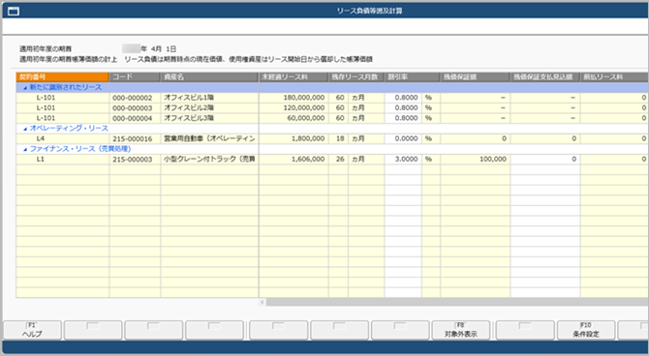Click the コード column header
Image resolution: width=649 pixels, height=356 pixels.
135,76
